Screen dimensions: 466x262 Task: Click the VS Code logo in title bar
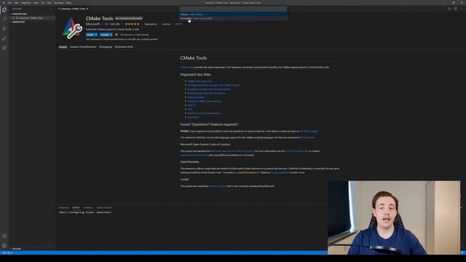tap(4, 3)
